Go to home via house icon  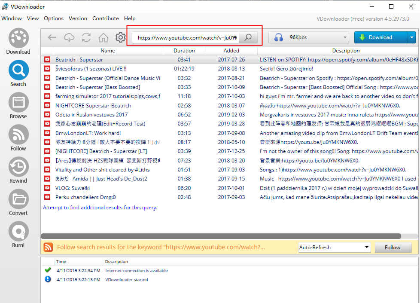(103, 37)
